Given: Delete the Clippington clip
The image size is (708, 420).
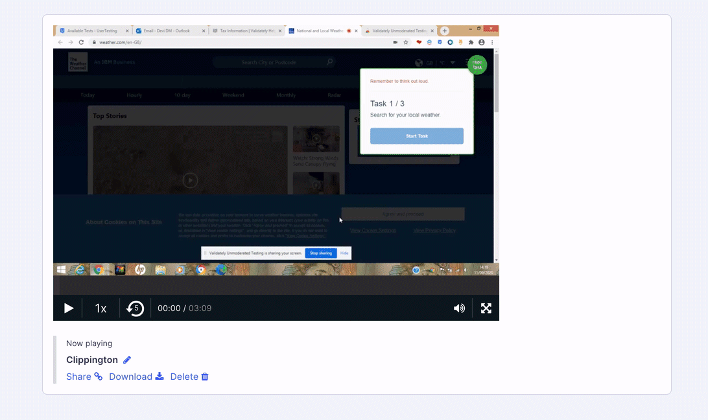Looking at the screenshot, I should pyautogui.click(x=189, y=377).
